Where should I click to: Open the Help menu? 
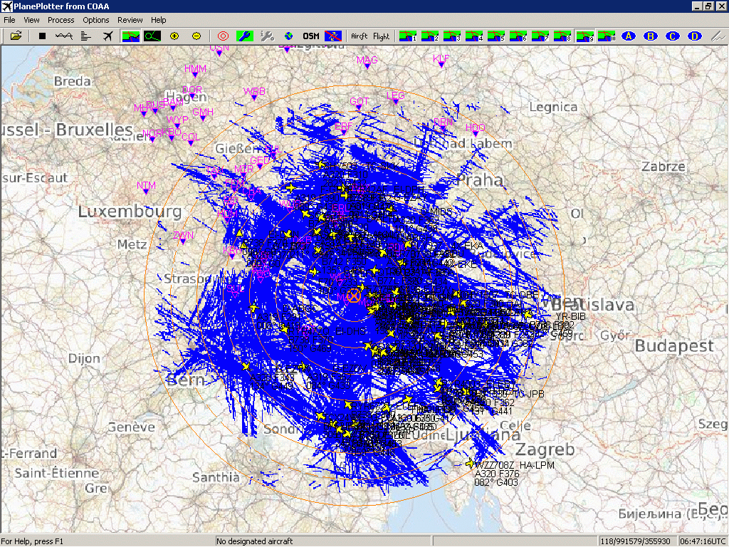point(159,20)
